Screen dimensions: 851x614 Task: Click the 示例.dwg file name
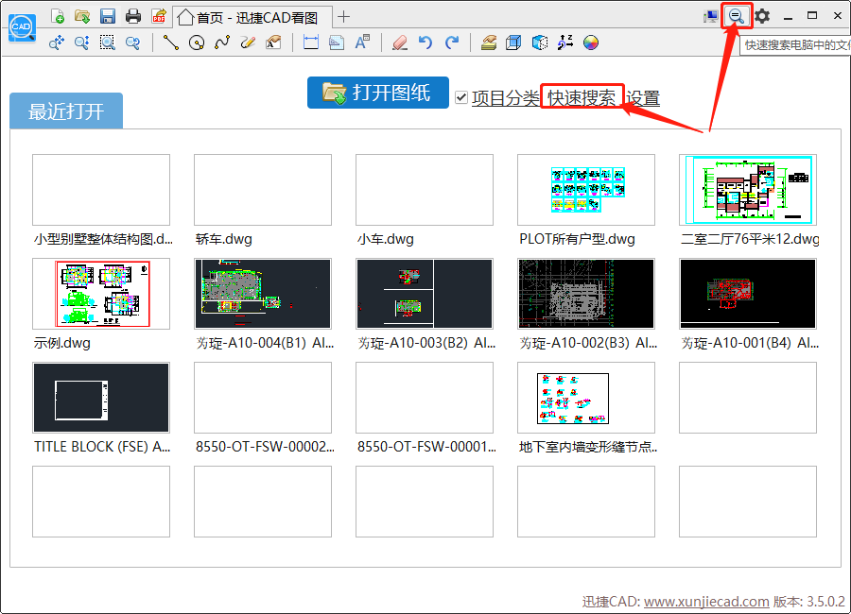click(x=61, y=343)
